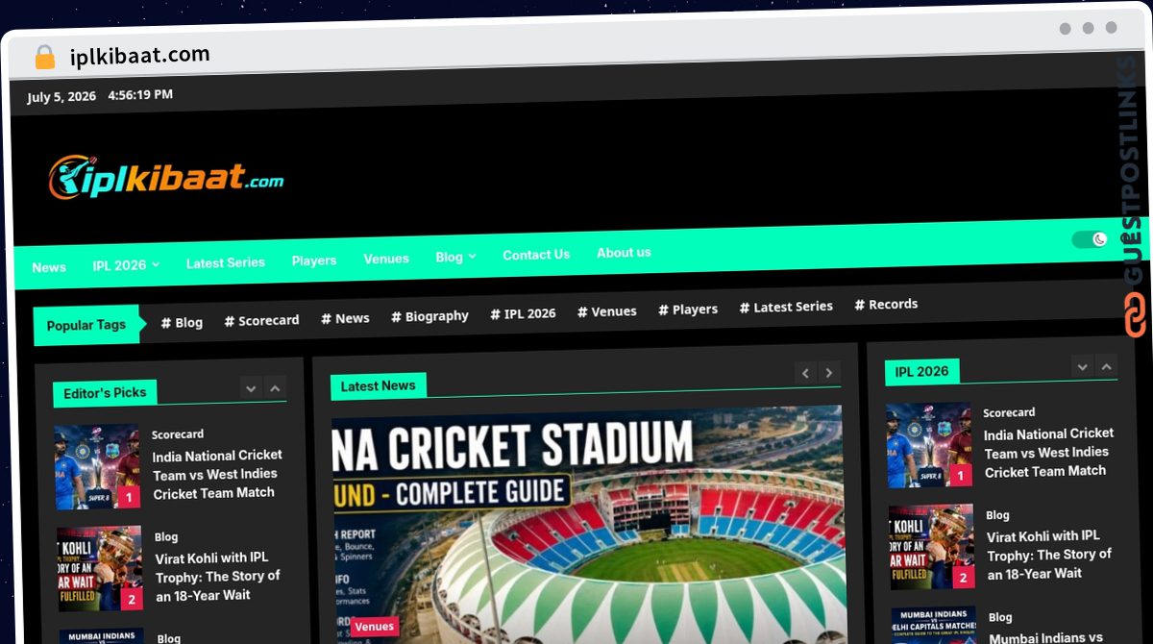The height and width of the screenshot is (644, 1153).
Task: Select the # IPL 2026 popular tag
Action: (523, 313)
